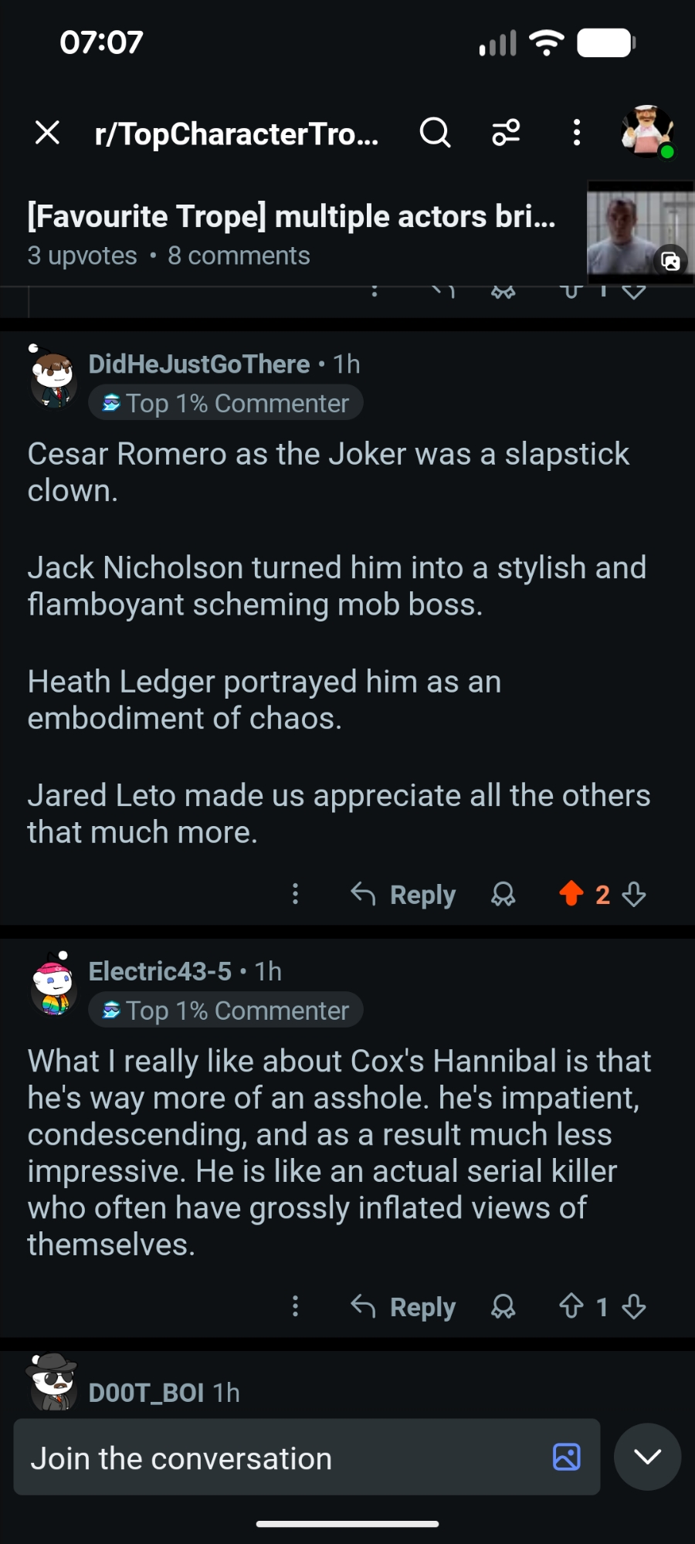695x1544 pixels.
Task: Open DidHeJustGoThere's user profile link
Action: click(199, 364)
